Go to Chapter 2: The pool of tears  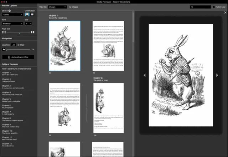coord(9,80)
